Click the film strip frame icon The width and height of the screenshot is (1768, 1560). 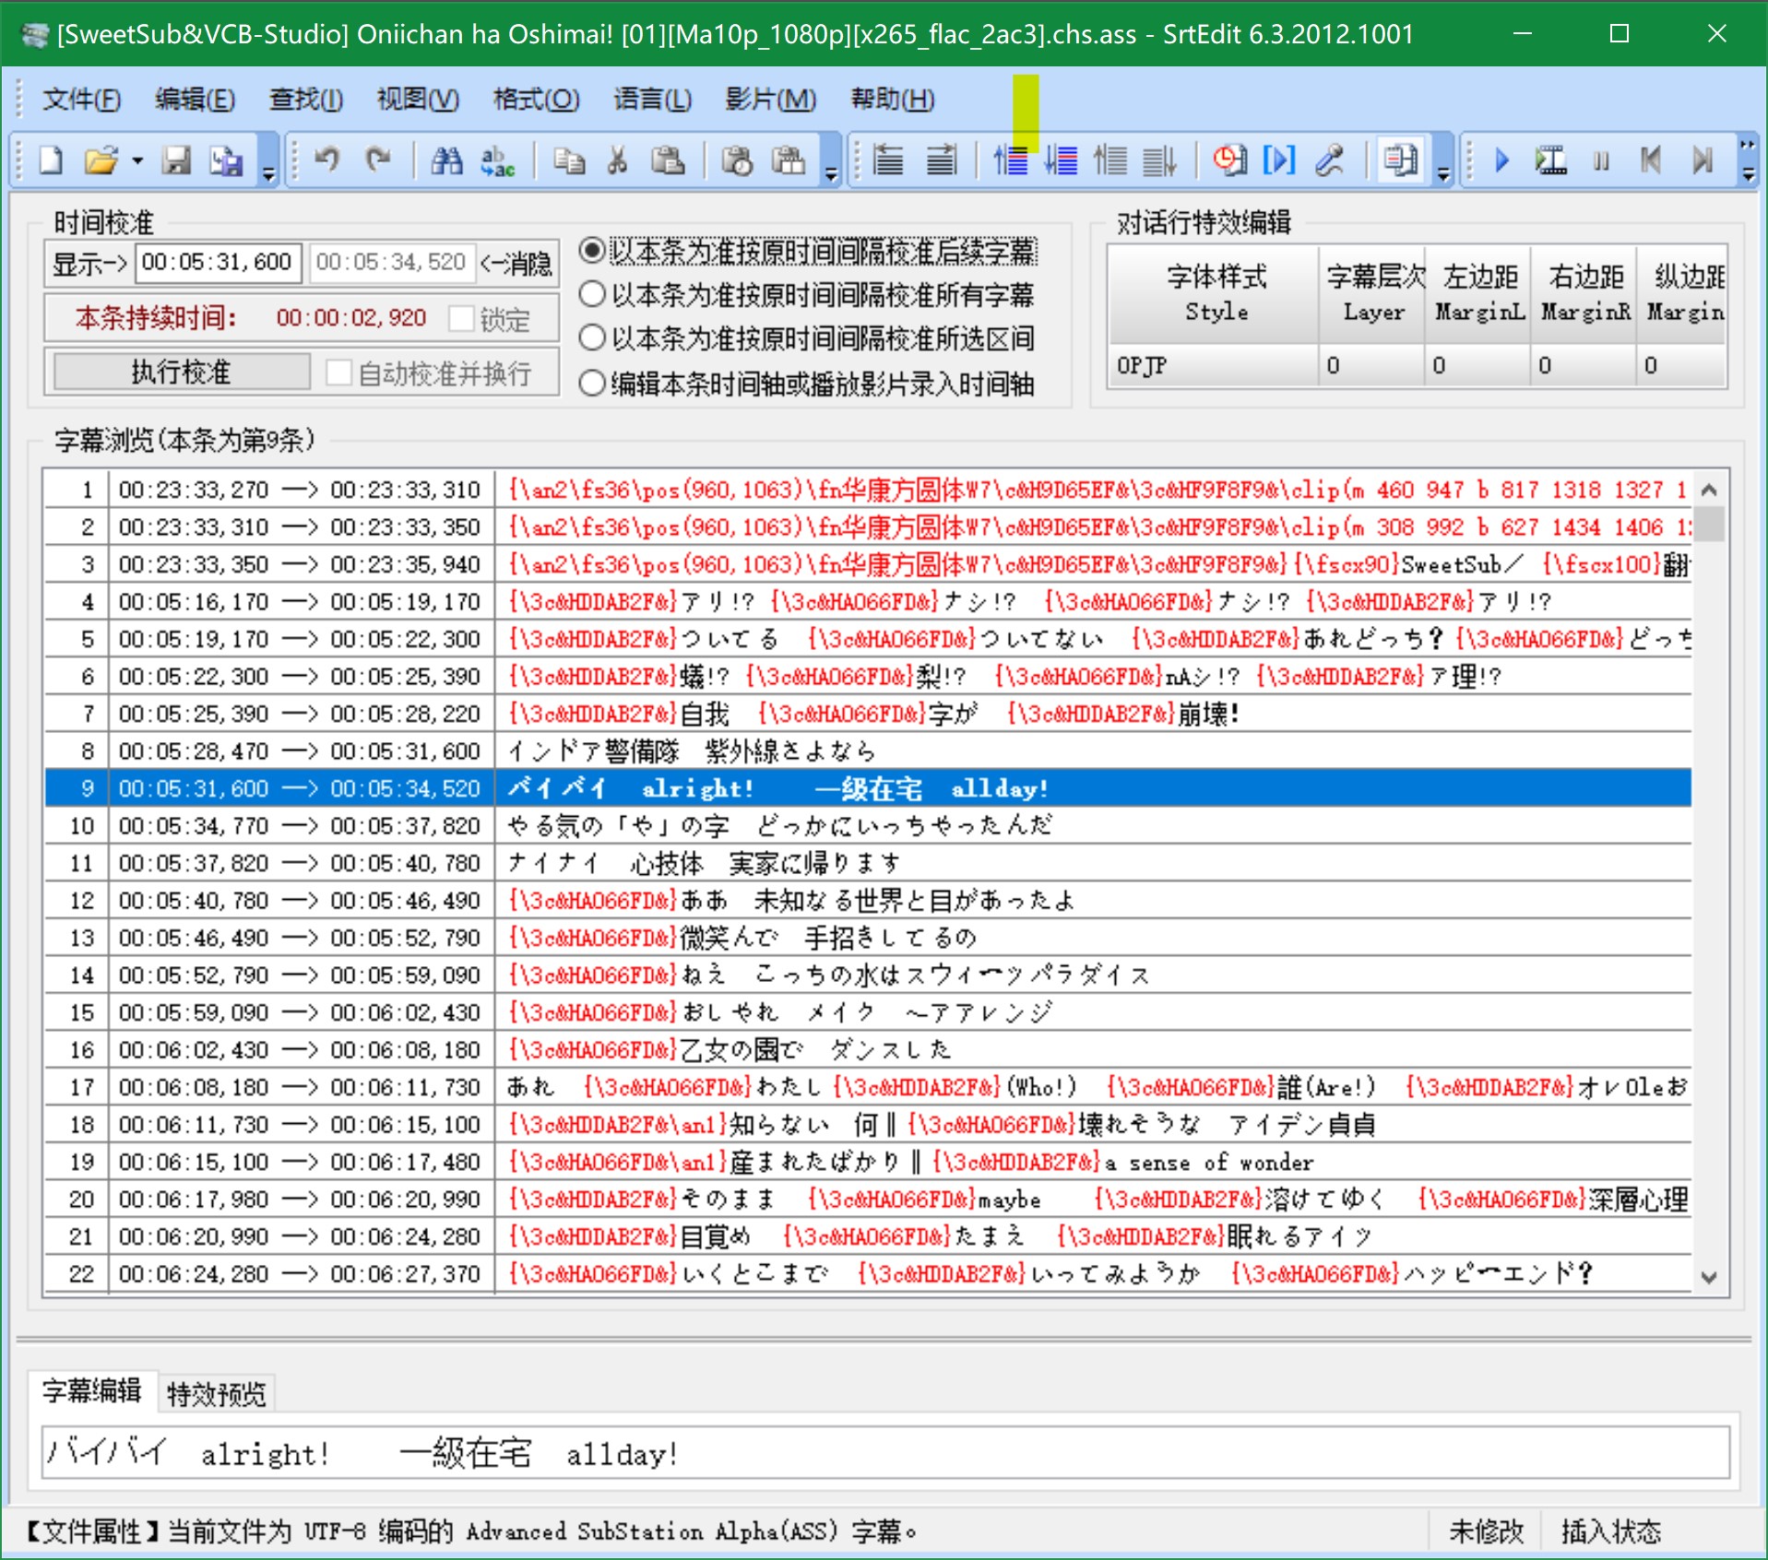[1550, 160]
